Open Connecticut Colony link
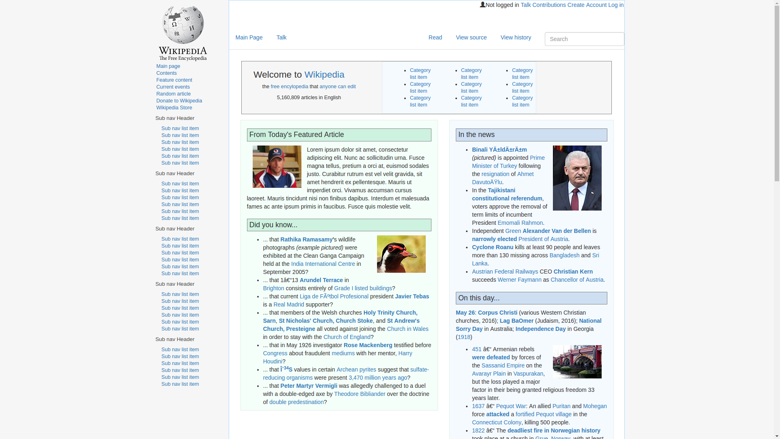 [496, 422]
